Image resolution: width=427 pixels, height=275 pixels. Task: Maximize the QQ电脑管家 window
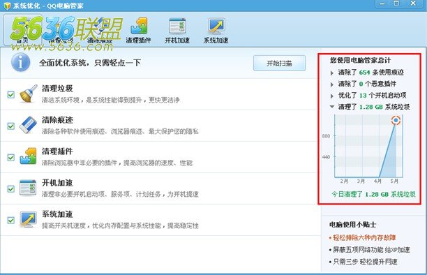point(396,3)
